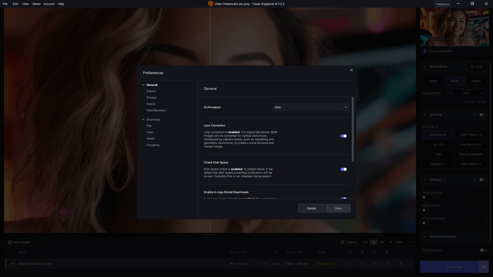Switch to split view layout icon
The image size is (493, 277).
tap(374, 242)
